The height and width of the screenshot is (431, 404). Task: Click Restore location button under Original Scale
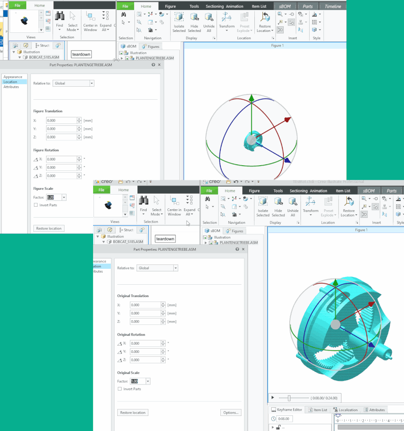133,412
